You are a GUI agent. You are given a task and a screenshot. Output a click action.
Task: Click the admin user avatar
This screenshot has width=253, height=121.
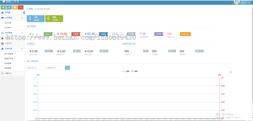tap(237, 2)
